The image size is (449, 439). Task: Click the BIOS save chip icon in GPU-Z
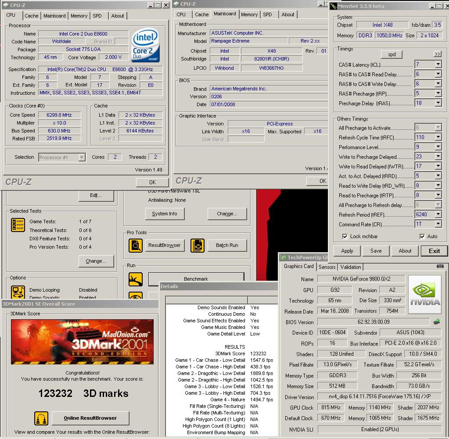click(x=437, y=321)
